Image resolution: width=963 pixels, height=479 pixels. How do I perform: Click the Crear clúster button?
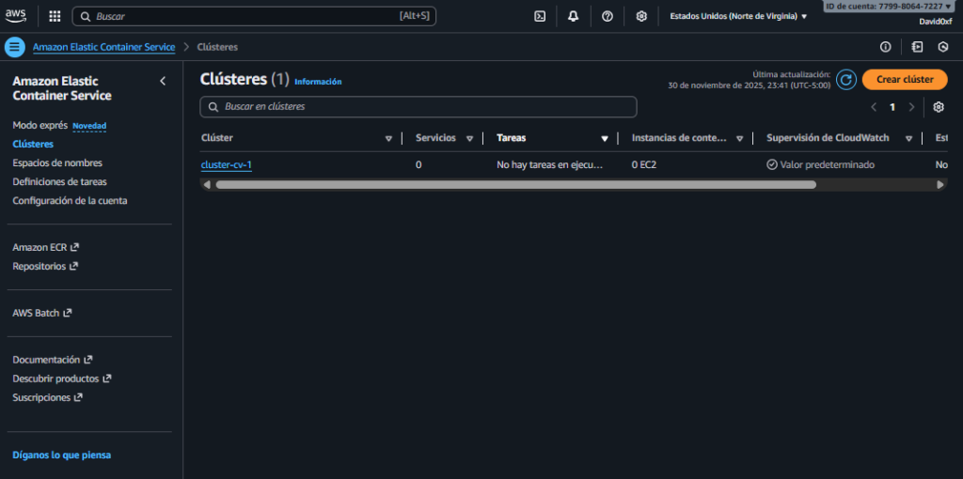click(904, 80)
